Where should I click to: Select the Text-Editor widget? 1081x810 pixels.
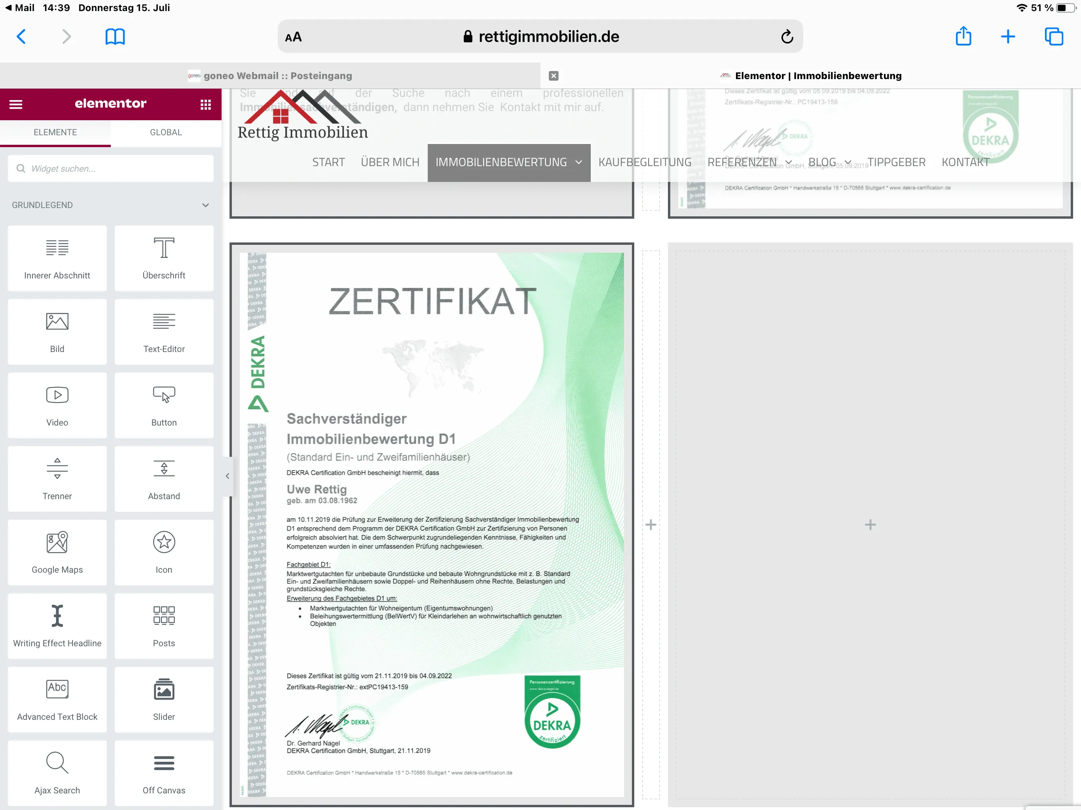(164, 332)
